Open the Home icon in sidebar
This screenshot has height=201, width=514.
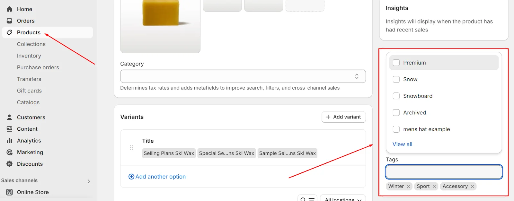point(10,9)
